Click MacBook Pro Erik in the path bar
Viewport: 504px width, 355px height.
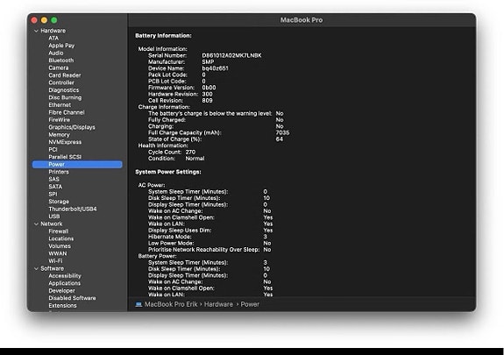click(x=171, y=304)
